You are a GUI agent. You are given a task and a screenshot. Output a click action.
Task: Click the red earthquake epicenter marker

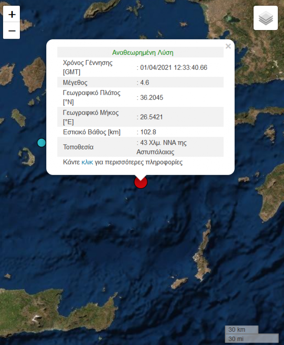(x=140, y=182)
